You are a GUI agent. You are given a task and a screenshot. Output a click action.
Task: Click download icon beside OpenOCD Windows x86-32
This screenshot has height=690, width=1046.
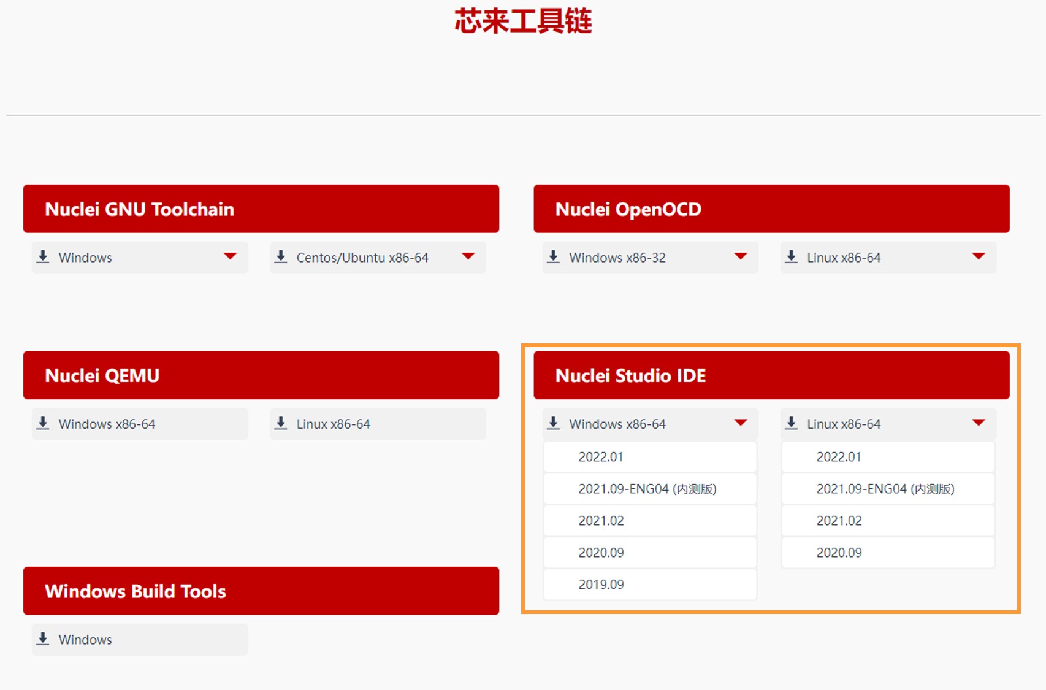pyautogui.click(x=553, y=257)
